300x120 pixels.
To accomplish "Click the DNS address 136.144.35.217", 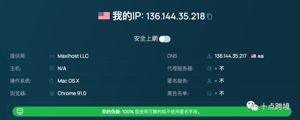I will [x=231, y=56].
